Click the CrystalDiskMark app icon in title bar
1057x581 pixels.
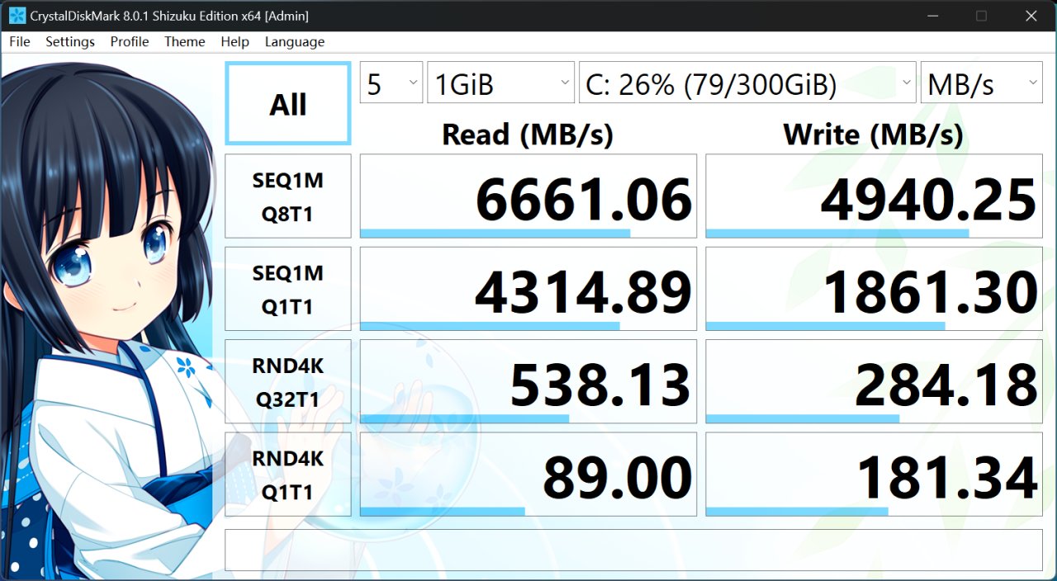(17, 16)
